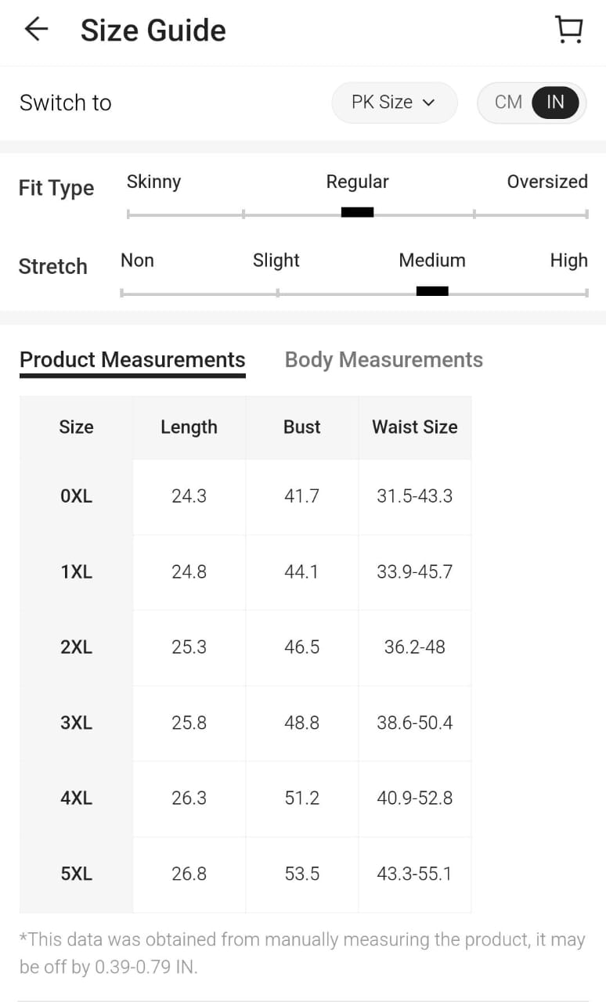Select the 1XL size row
The width and height of the screenshot is (606, 1002).
[76, 572]
